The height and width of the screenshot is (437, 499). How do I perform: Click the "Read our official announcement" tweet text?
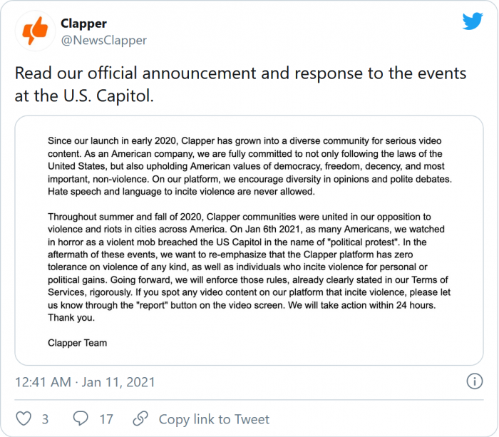point(240,74)
